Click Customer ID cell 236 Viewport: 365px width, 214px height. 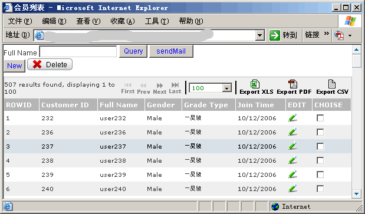48,133
